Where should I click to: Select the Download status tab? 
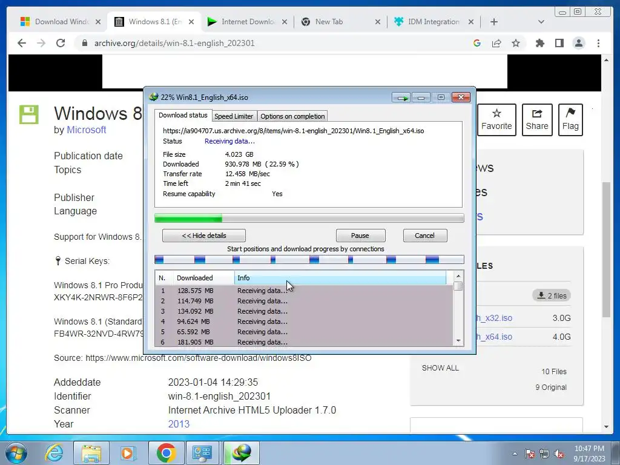(x=183, y=115)
